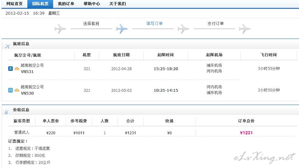Screen dimensions: 299x168
Task: Click the 价格信息 section title
Action: click(21, 110)
